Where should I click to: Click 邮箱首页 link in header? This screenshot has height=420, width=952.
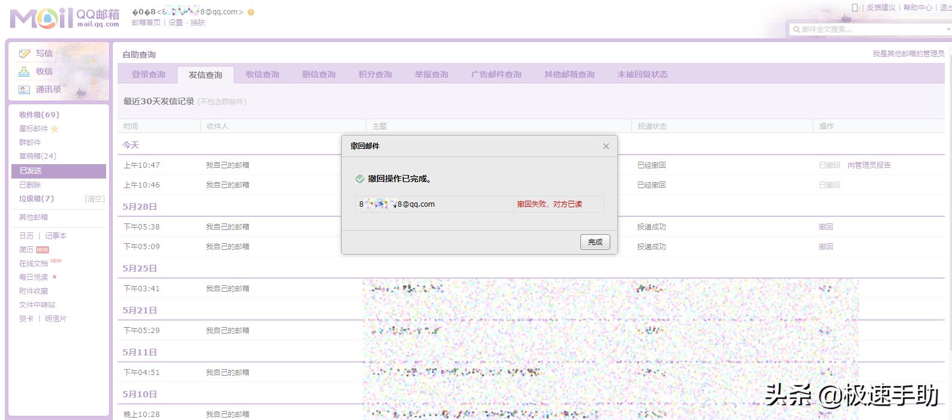pos(146,23)
